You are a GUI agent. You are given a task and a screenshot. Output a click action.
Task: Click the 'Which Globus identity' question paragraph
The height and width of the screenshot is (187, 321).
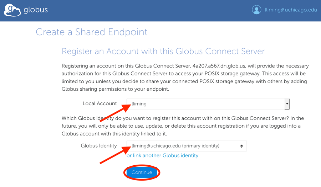[x=183, y=126]
